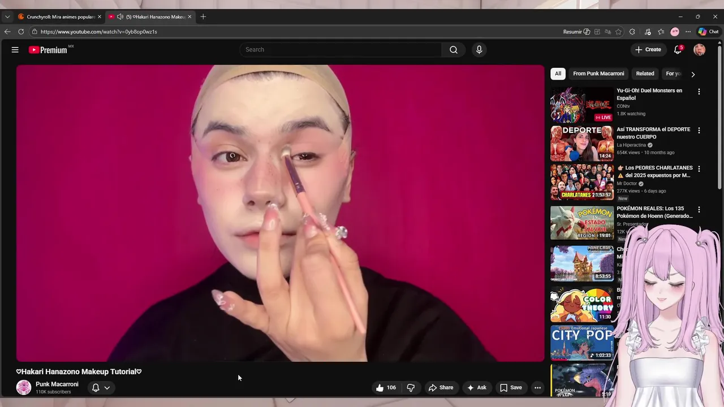
Task: Focus the YouTube Search input field
Action: click(x=341, y=50)
